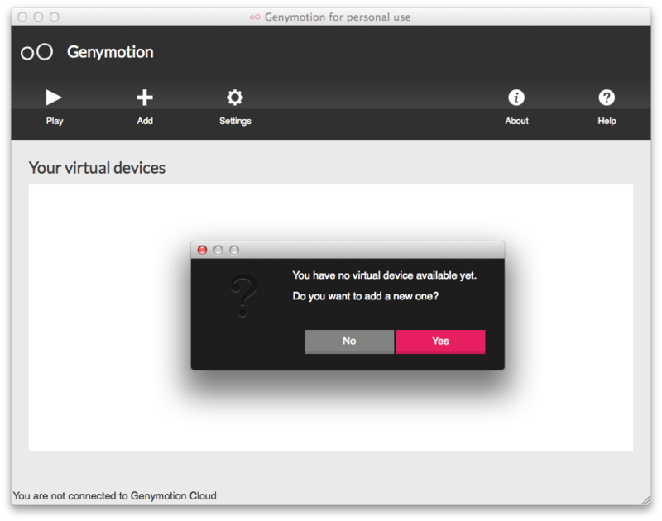Click the Genymotion logo circles

click(36, 52)
